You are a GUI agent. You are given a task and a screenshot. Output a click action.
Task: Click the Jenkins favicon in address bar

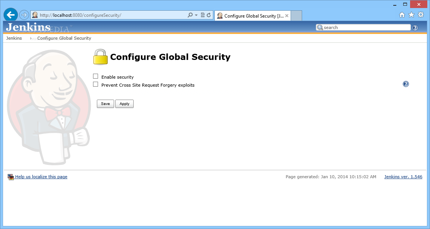(x=35, y=15)
